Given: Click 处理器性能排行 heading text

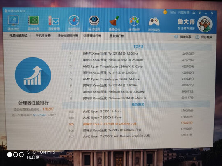Looking at the screenshot, I should pos(34,103).
